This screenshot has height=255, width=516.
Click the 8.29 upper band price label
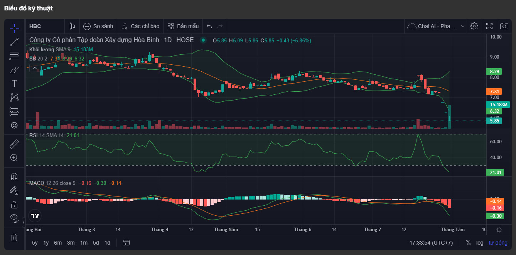pos(495,71)
